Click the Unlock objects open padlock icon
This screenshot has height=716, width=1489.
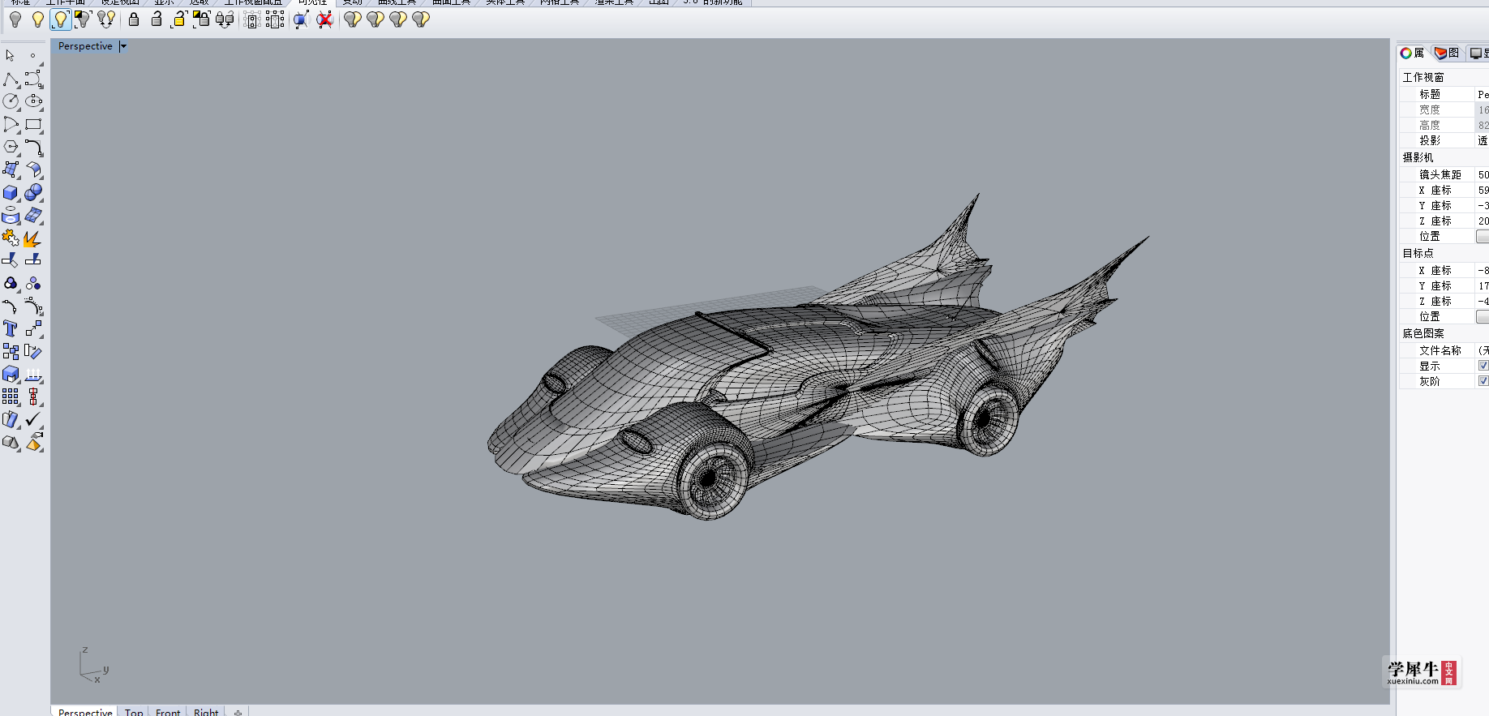[157, 19]
